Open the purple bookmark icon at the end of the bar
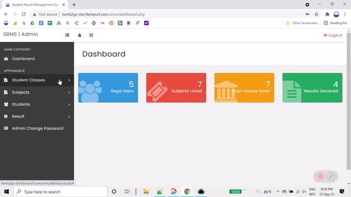 [146, 23]
